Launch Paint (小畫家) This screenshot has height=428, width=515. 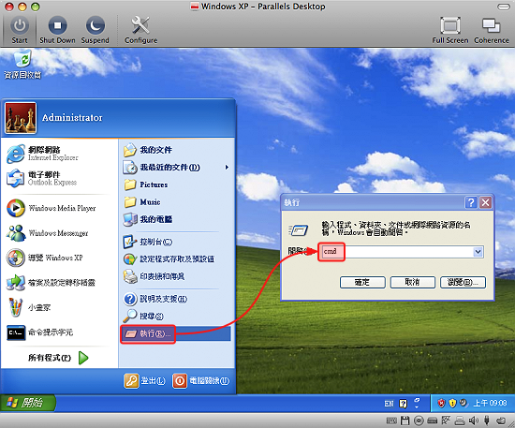coord(29,307)
